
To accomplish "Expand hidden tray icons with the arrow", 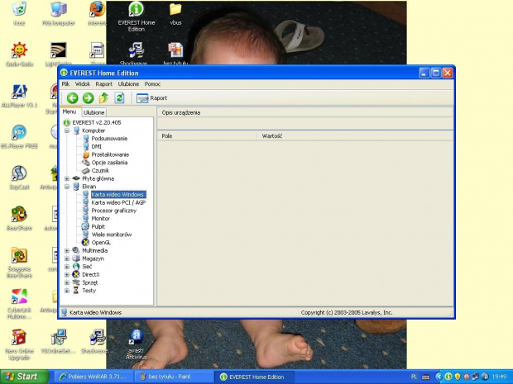I will tap(439, 377).
